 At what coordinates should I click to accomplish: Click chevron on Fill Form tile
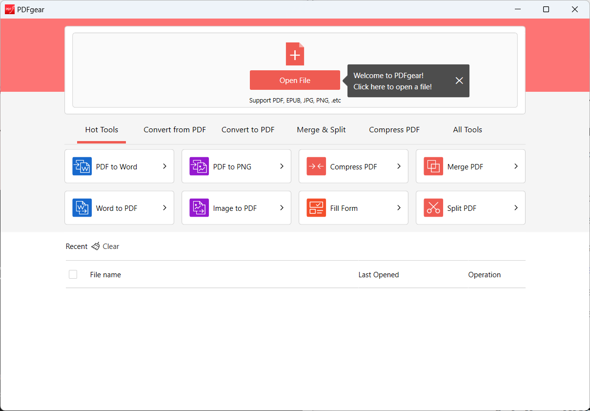[x=399, y=208]
